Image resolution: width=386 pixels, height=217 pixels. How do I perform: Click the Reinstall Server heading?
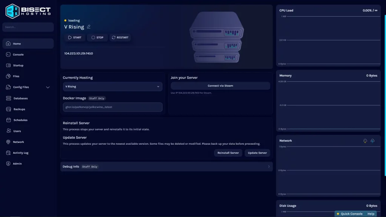coord(76,123)
